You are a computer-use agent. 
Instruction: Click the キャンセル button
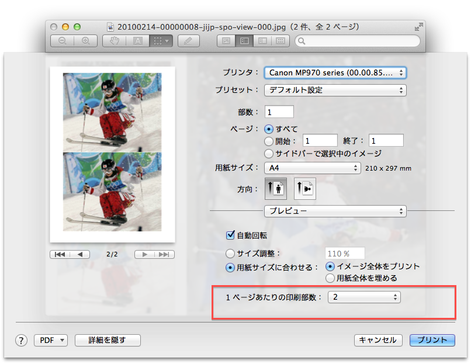pyautogui.click(x=378, y=340)
